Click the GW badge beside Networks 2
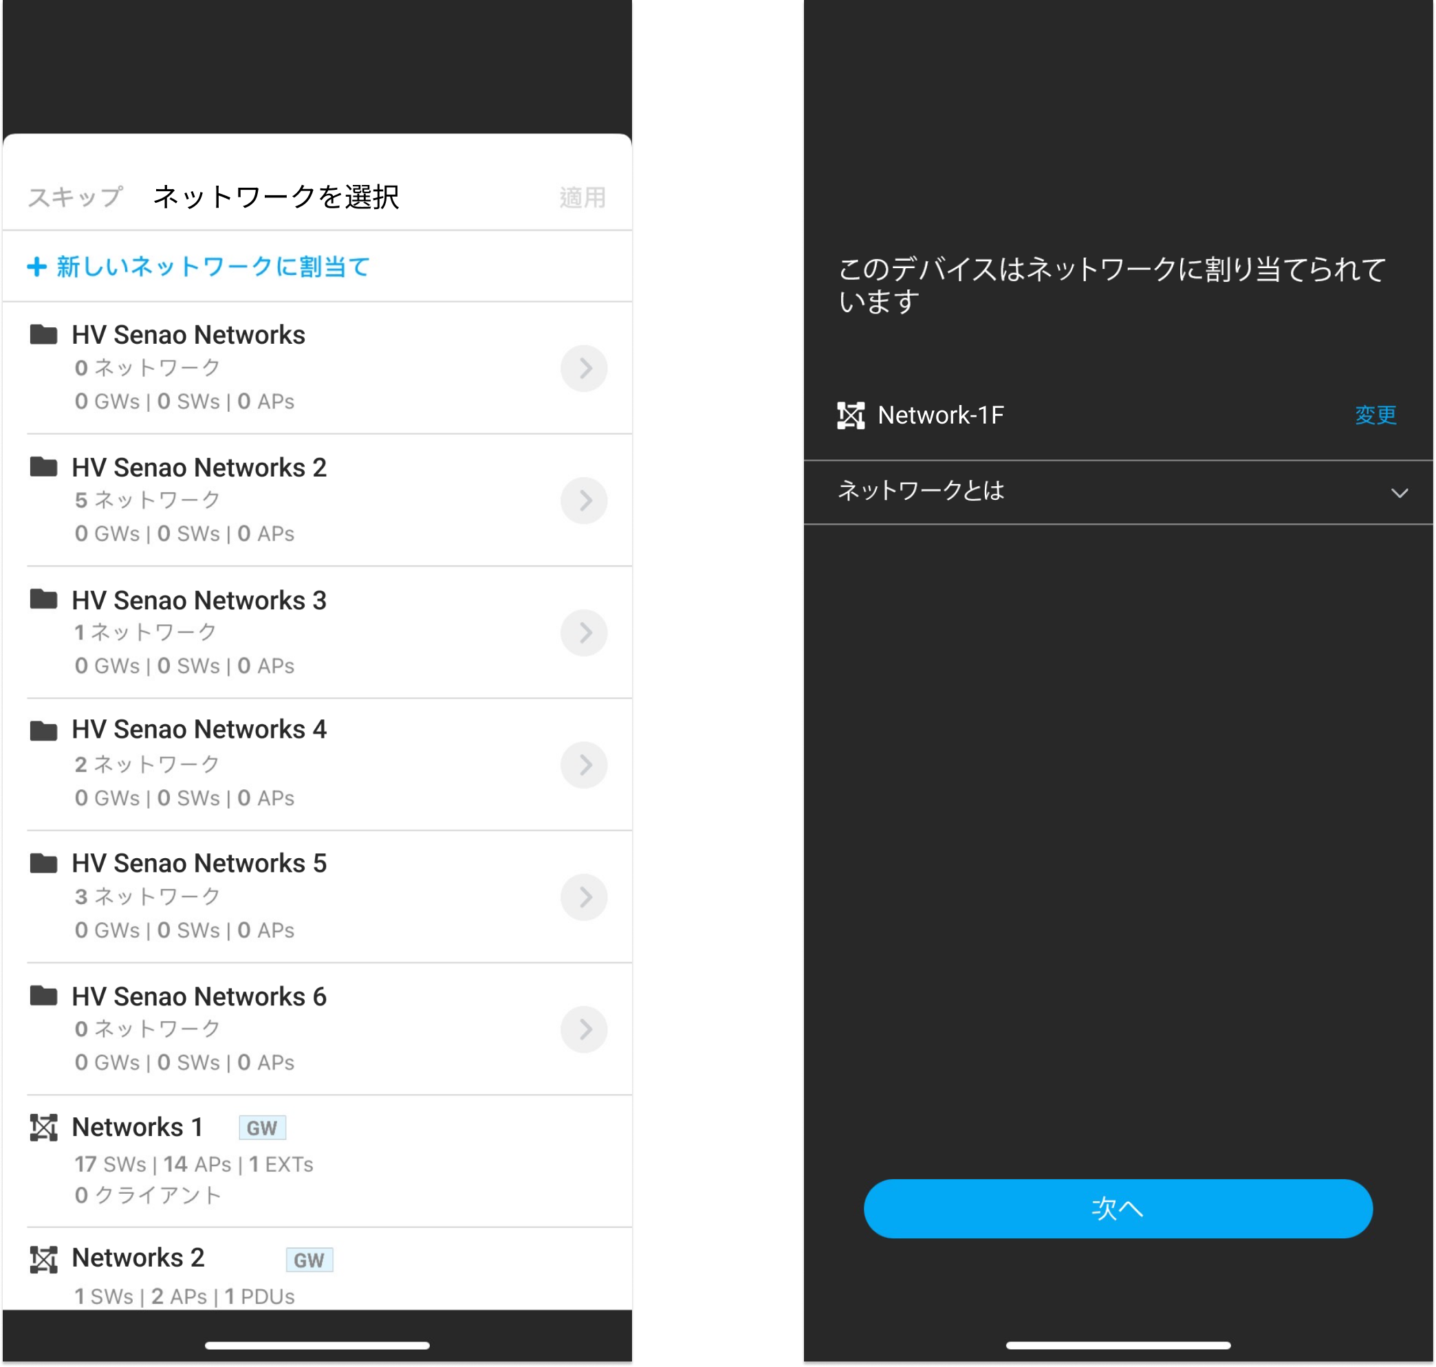1436x1367 pixels. [309, 1260]
